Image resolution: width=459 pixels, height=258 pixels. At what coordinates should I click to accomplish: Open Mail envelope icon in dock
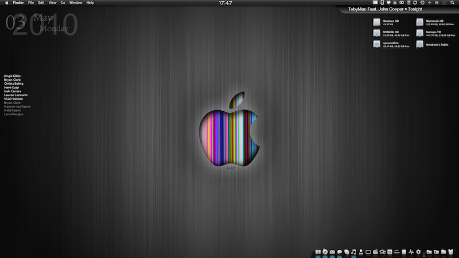point(332,252)
